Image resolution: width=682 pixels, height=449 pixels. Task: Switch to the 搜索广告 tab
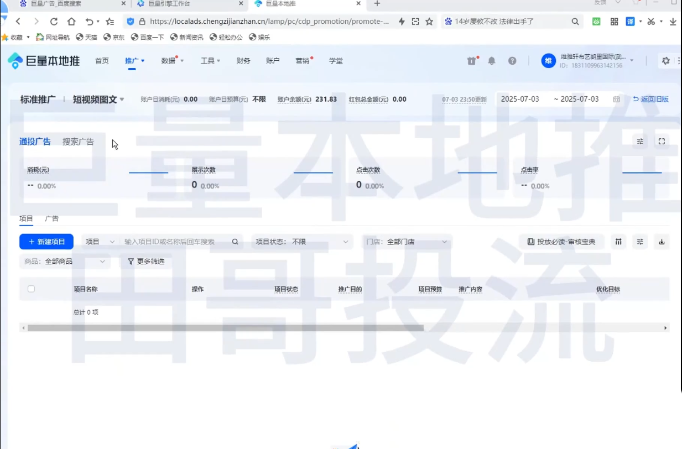click(x=78, y=142)
